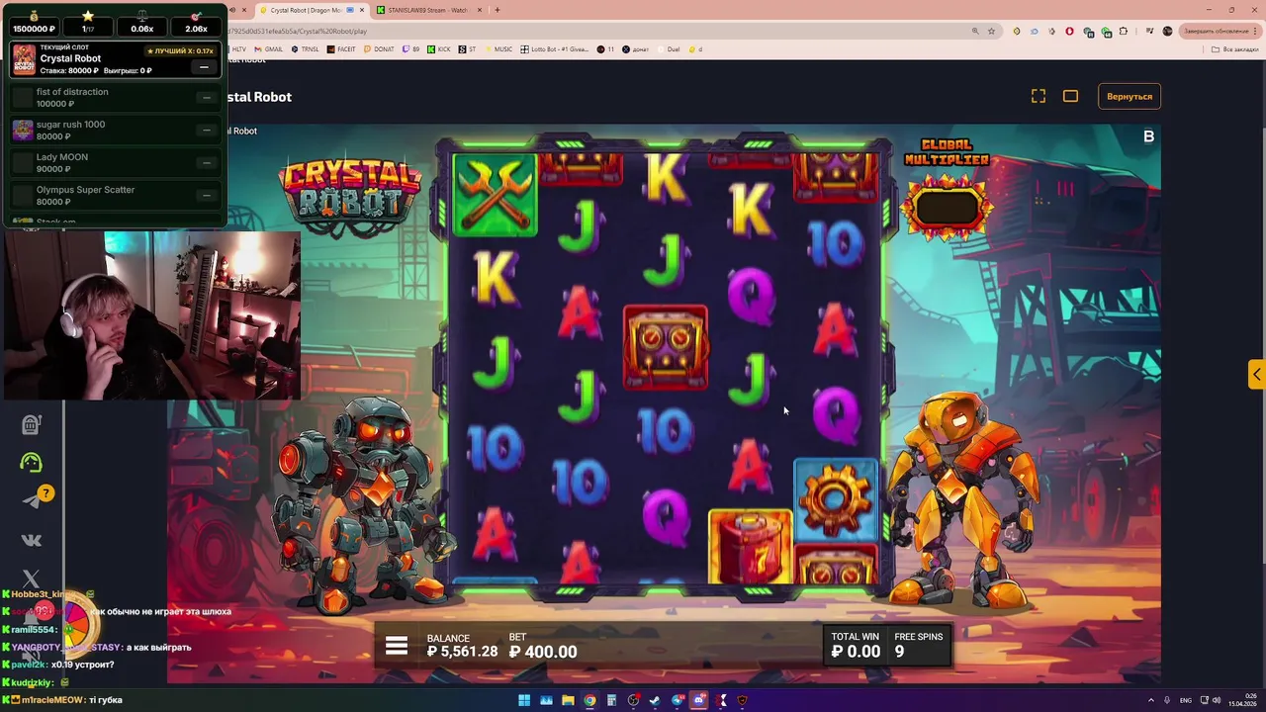This screenshot has height=712, width=1266.
Task: Click the green headset sidebar icon
Action: click(31, 462)
